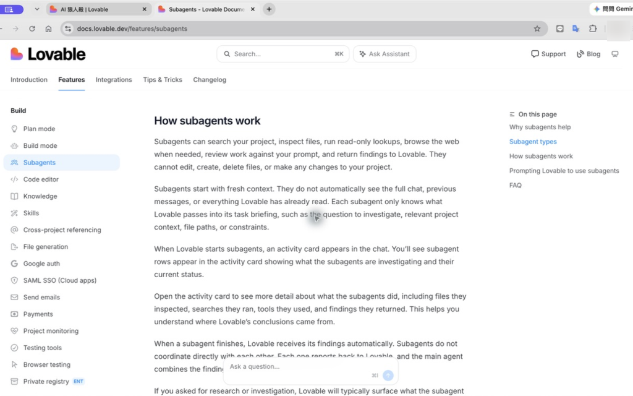Focus the docs Search field
Screen dimensions: 633x396
(283, 54)
